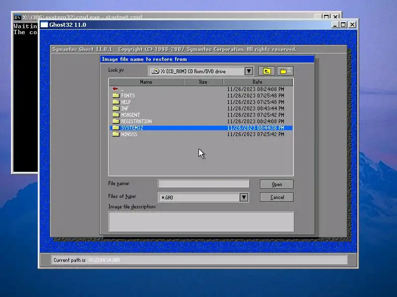Click the HELP folder name
Viewport: 397px width, 297px height.
126,102
